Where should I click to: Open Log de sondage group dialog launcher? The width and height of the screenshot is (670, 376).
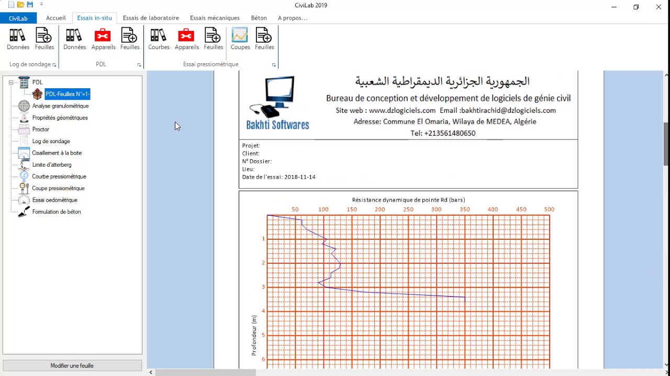coord(54,65)
